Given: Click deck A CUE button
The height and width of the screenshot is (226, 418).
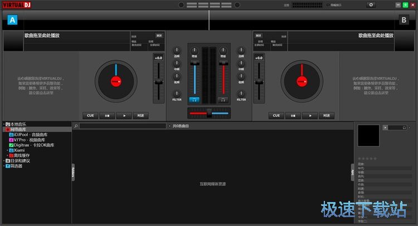Looking at the screenshot, I should (x=90, y=116).
